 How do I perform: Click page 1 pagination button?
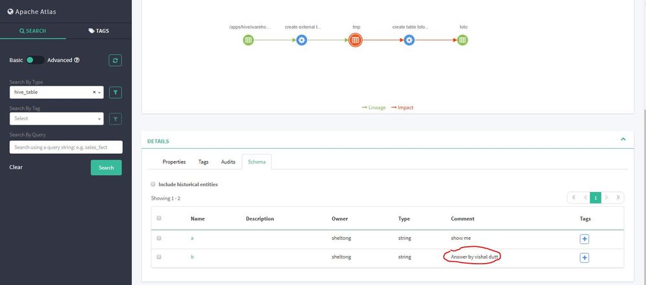(596, 198)
